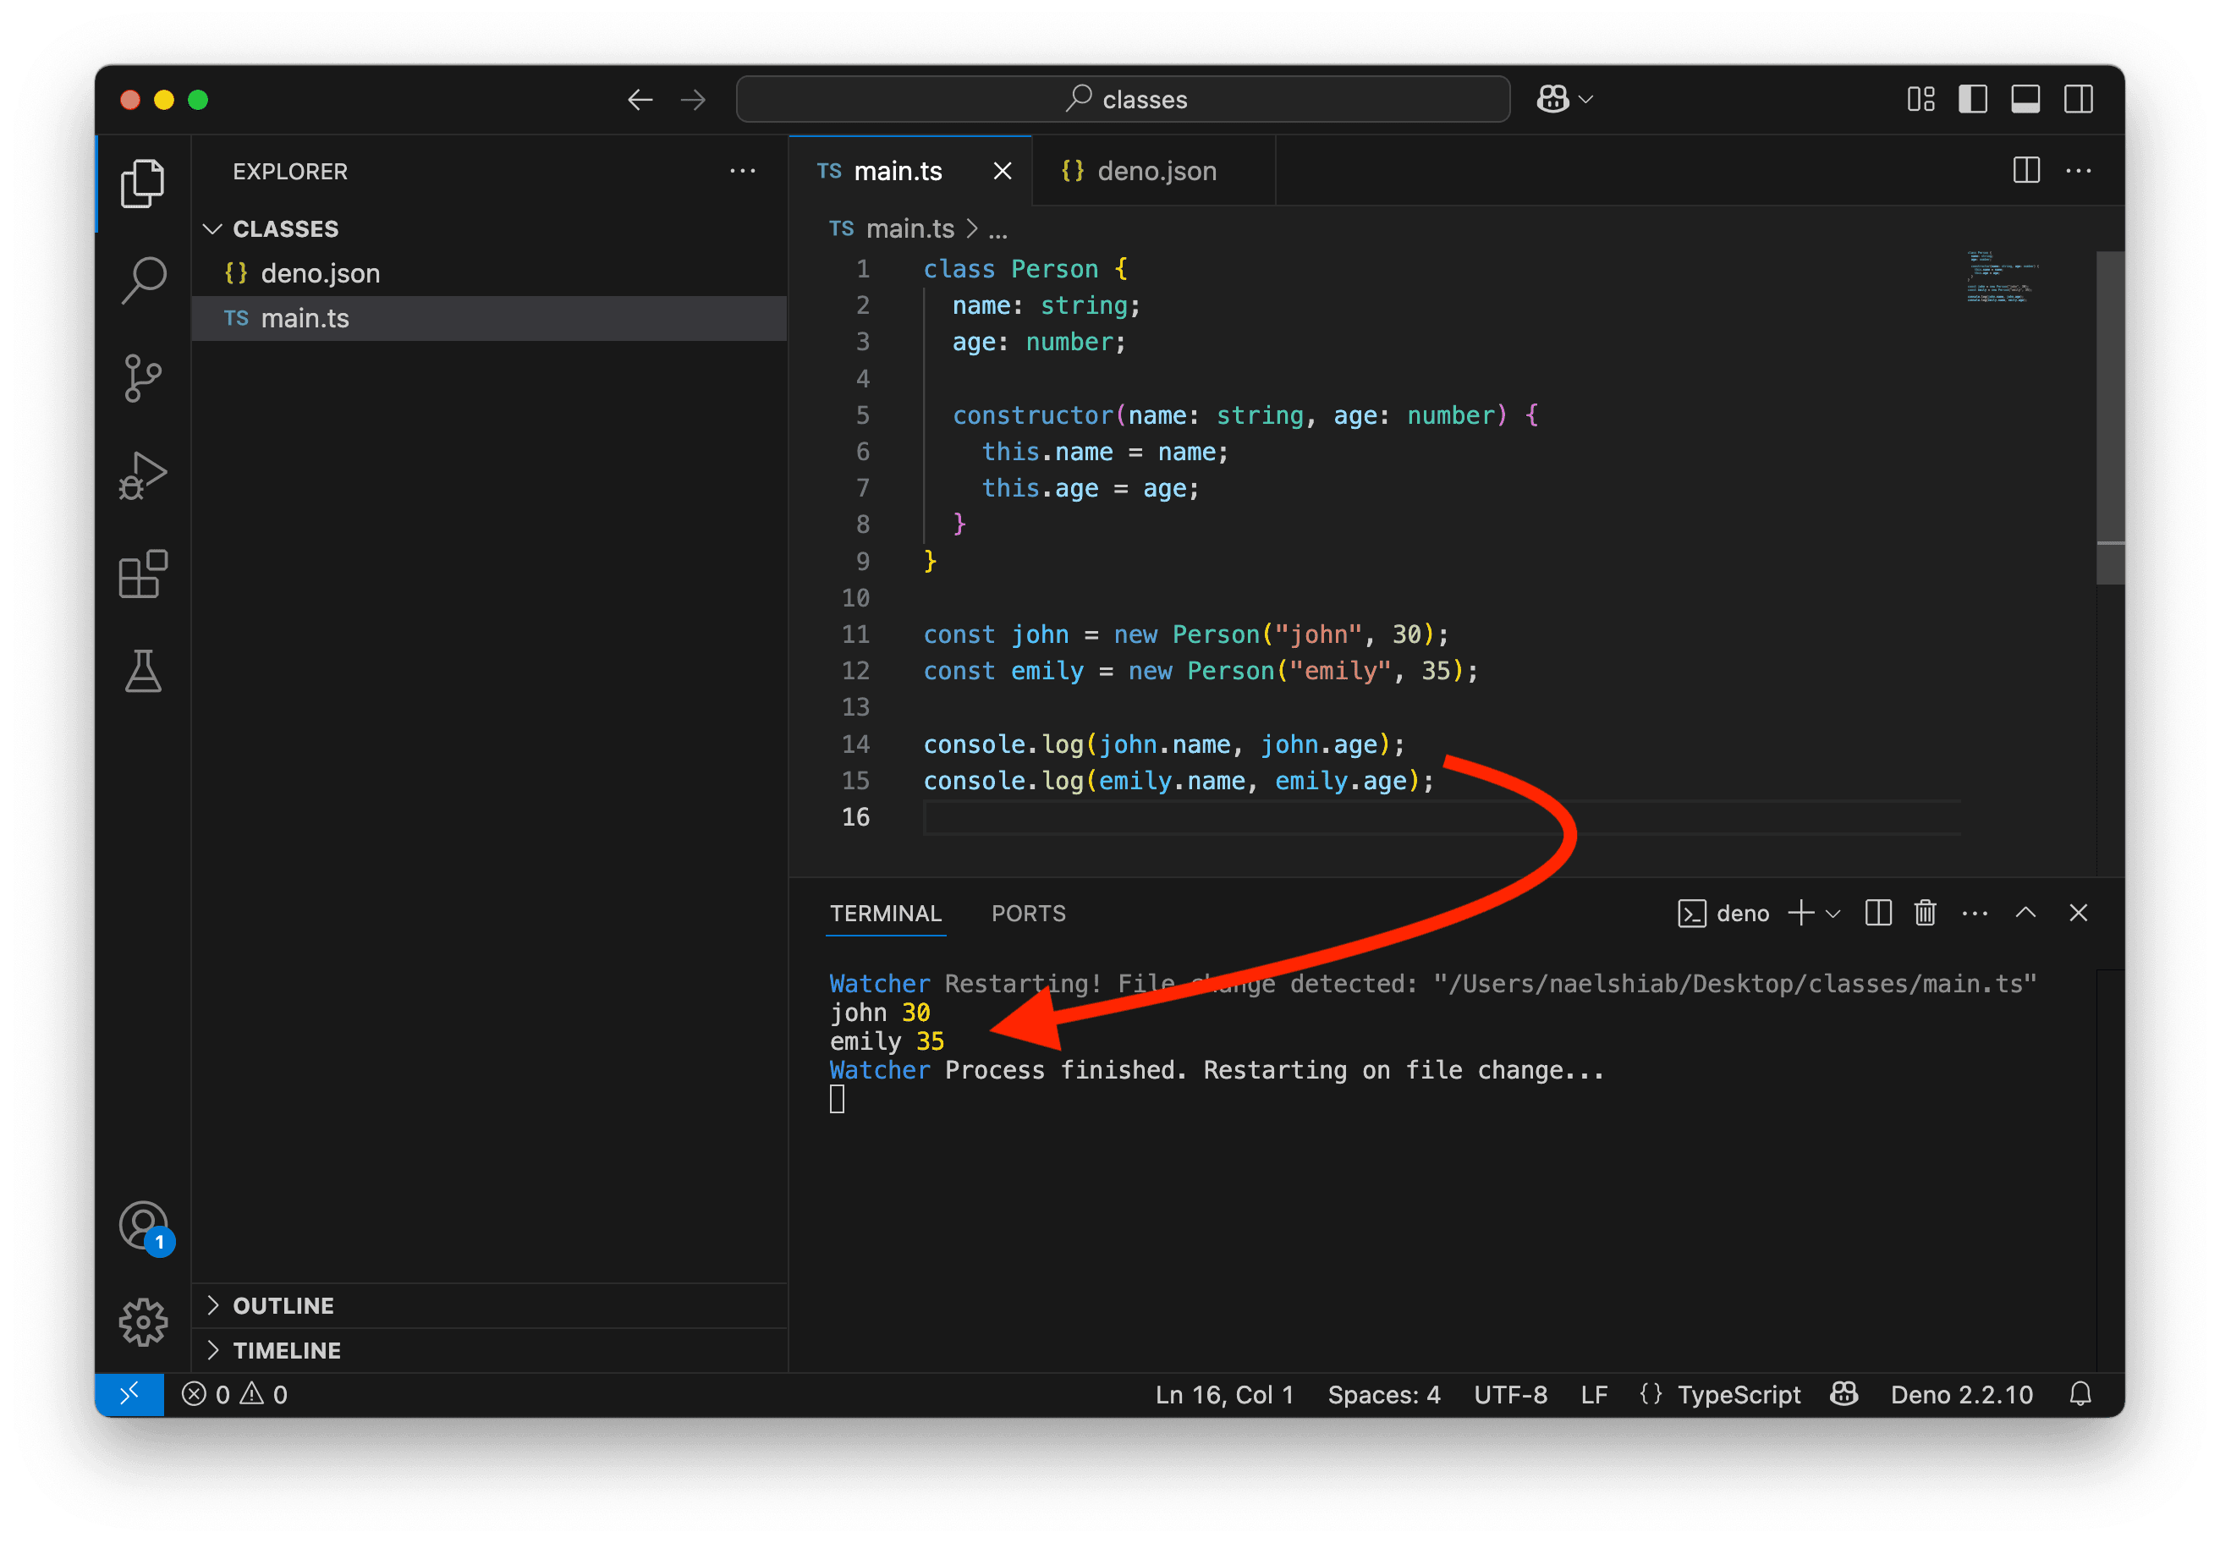Click the Person class name on line 1

tap(1054, 269)
